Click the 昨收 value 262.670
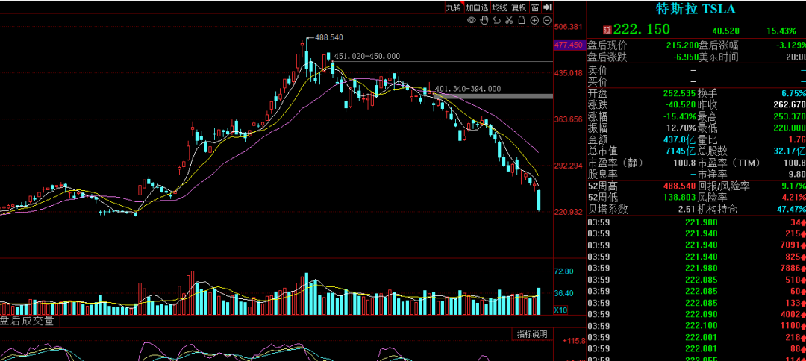 [x=790, y=104]
